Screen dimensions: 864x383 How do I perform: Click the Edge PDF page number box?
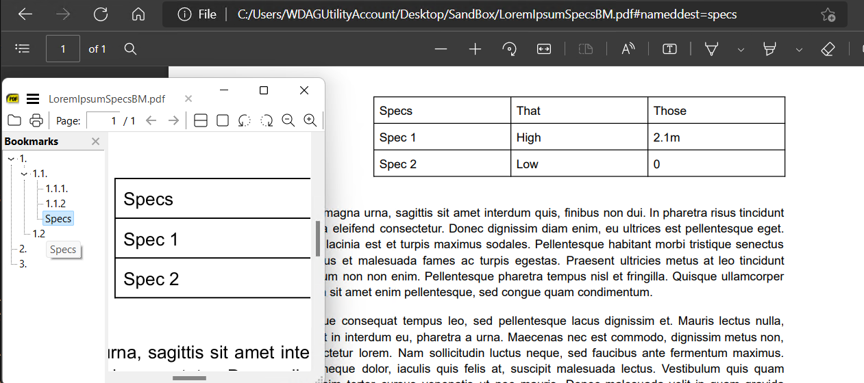point(63,49)
